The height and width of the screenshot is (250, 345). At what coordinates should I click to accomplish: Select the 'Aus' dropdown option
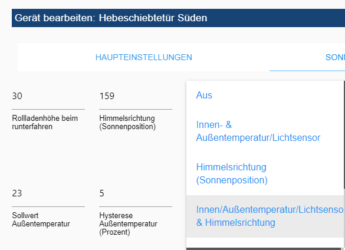click(265, 96)
